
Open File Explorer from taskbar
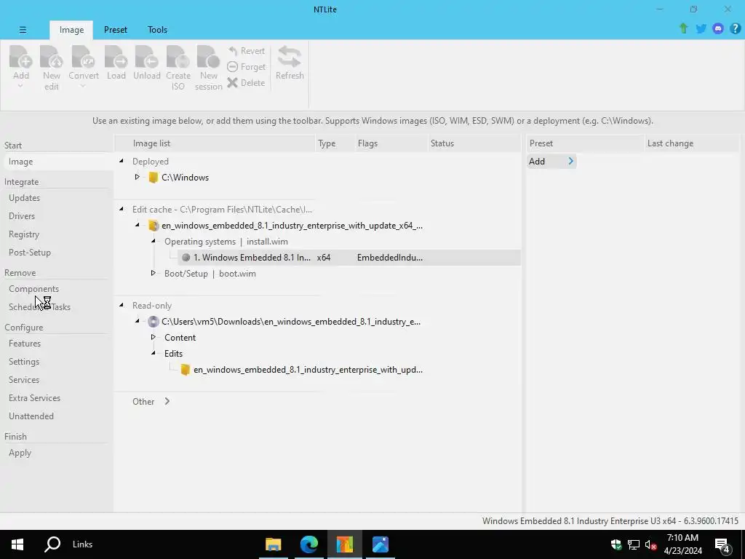tap(274, 544)
